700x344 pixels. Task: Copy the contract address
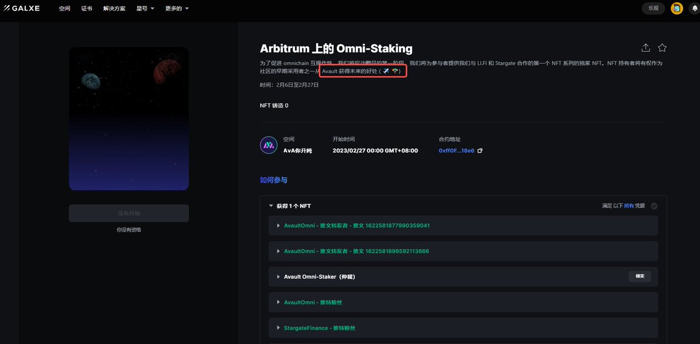point(480,151)
